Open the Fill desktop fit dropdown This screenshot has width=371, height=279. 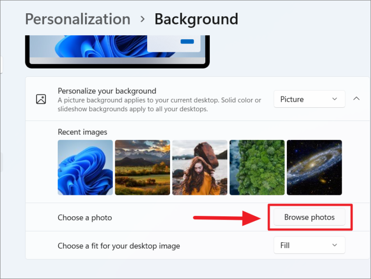coord(309,245)
